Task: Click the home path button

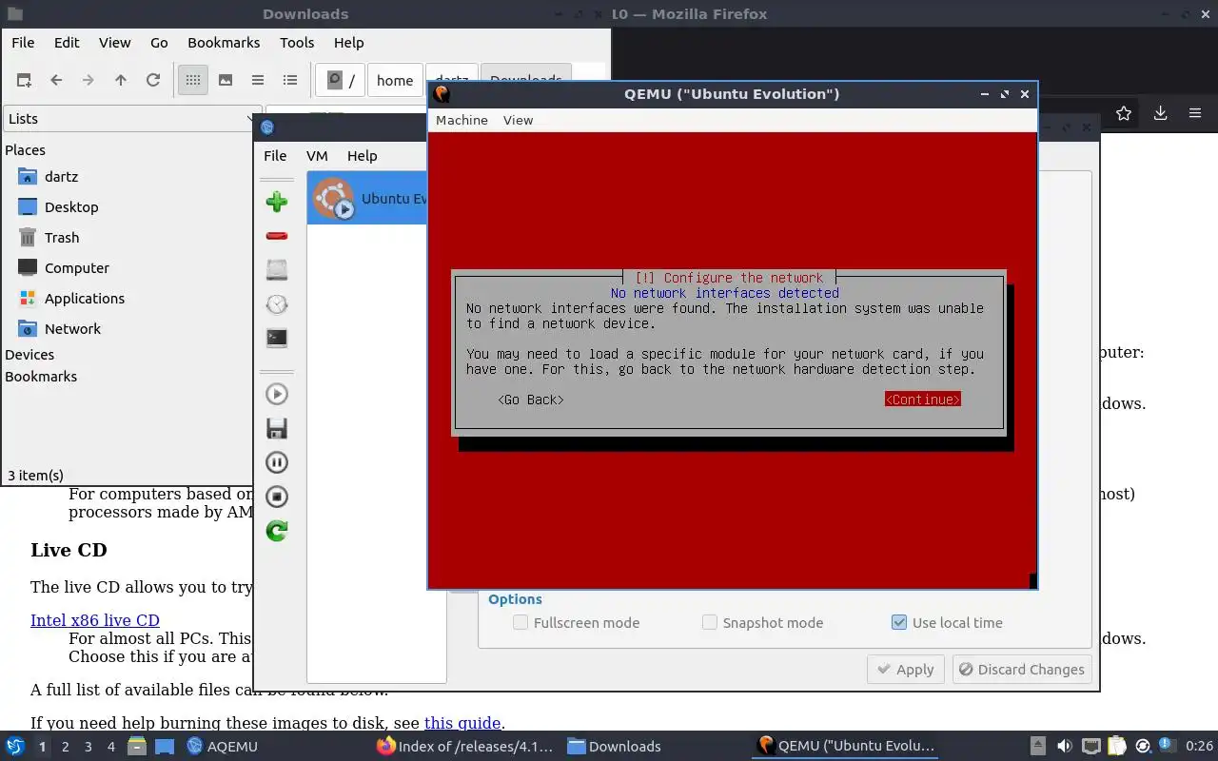Action: pyautogui.click(x=395, y=81)
